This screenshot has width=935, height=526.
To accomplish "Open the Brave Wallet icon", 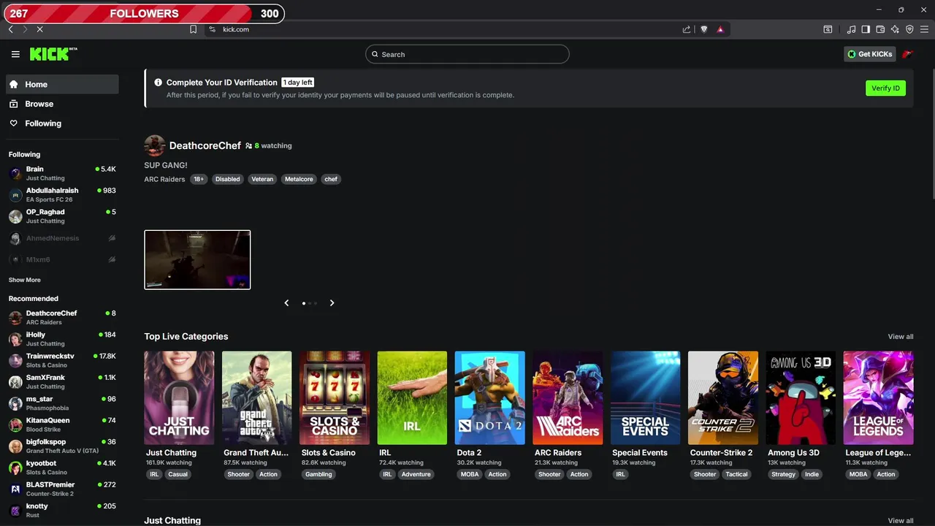I will (880, 29).
